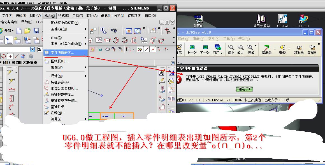Click the datum target icon in right toolbar

click(x=162, y=99)
